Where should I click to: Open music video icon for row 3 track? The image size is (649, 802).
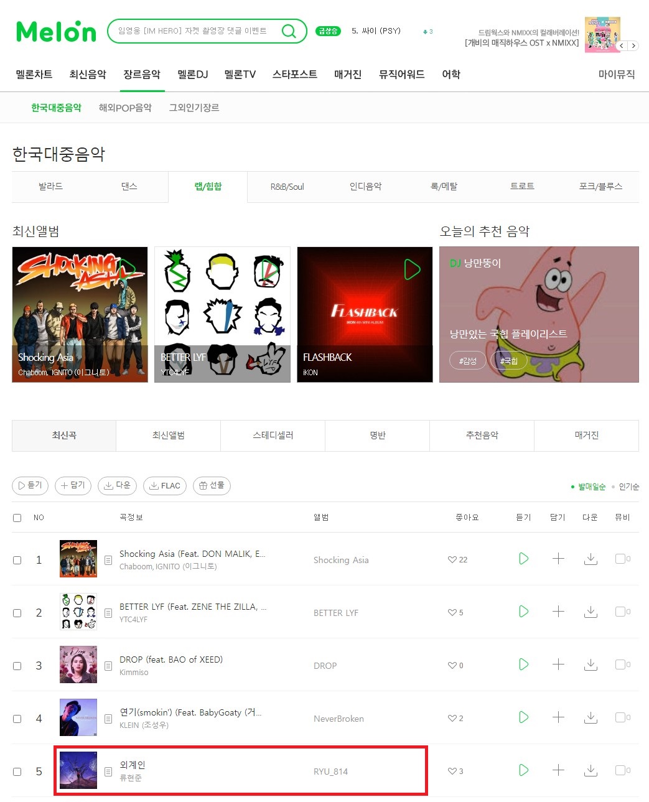tap(620, 664)
